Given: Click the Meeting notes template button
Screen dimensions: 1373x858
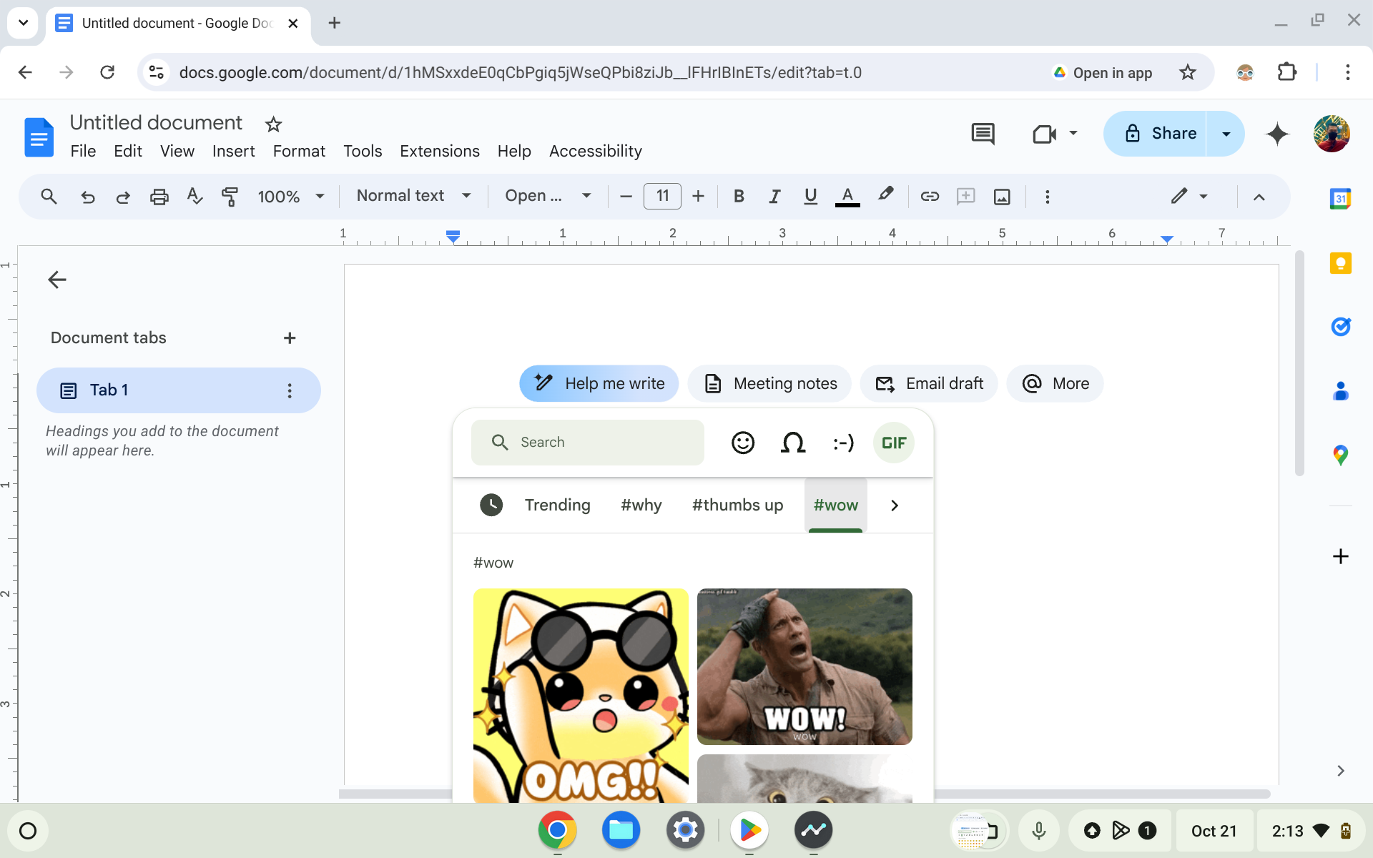Looking at the screenshot, I should coord(769,383).
